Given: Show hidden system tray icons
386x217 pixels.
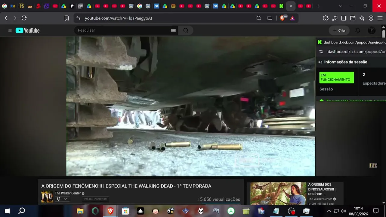Looking at the screenshot, I should click(329, 211).
